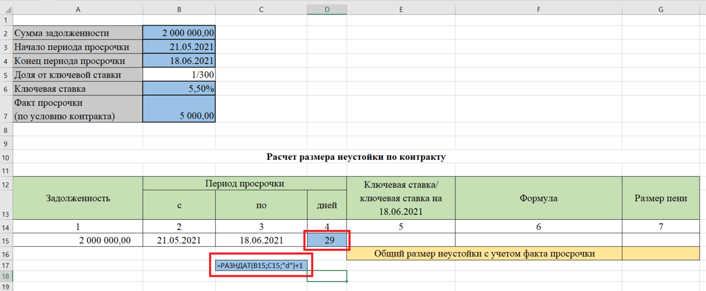Viewport: 706px width, 291px height.
Task: Click 'Общий размер неустойки с учетом факта просрочки'
Action: (x=484, y=253)
